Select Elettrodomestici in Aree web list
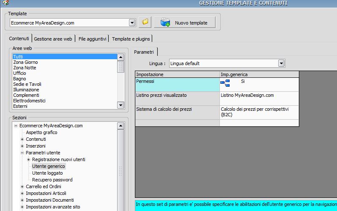 click(x=65, y=101)
